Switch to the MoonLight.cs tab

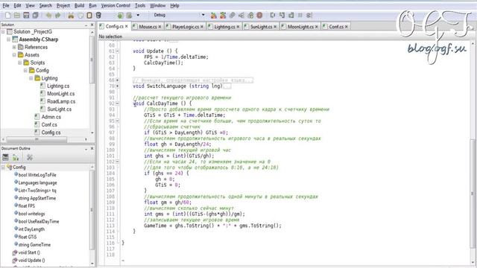tap(300, 27)
